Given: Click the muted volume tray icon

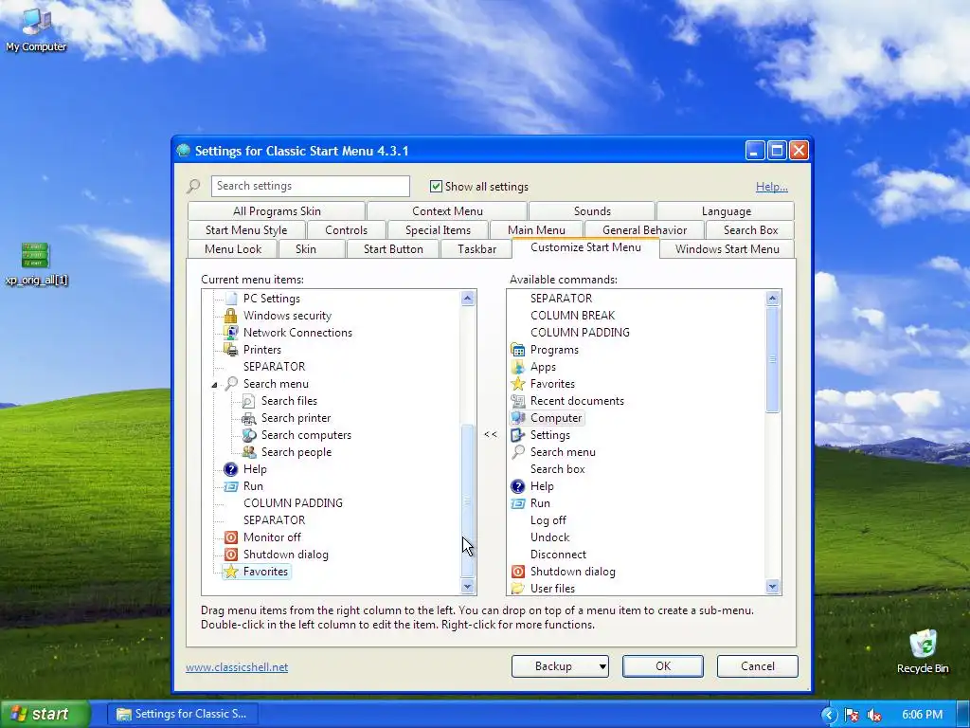Looking at the screenshot, I should (x=874, y=715).
